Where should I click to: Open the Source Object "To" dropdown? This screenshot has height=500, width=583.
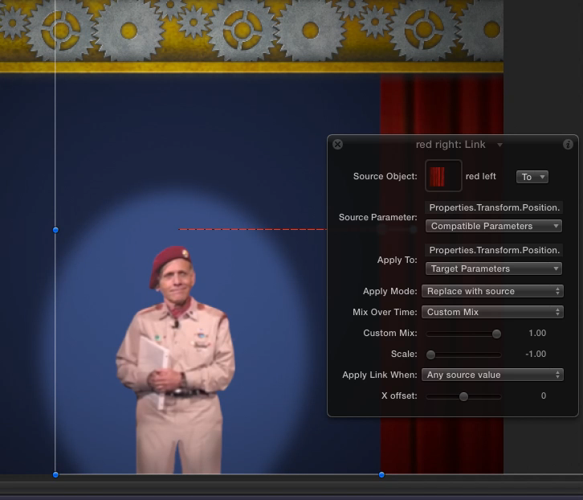532,177
